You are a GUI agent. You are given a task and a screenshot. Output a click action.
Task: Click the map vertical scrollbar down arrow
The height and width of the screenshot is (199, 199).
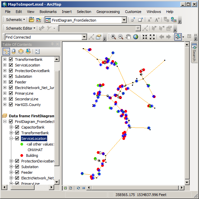(x=187, y=182)
